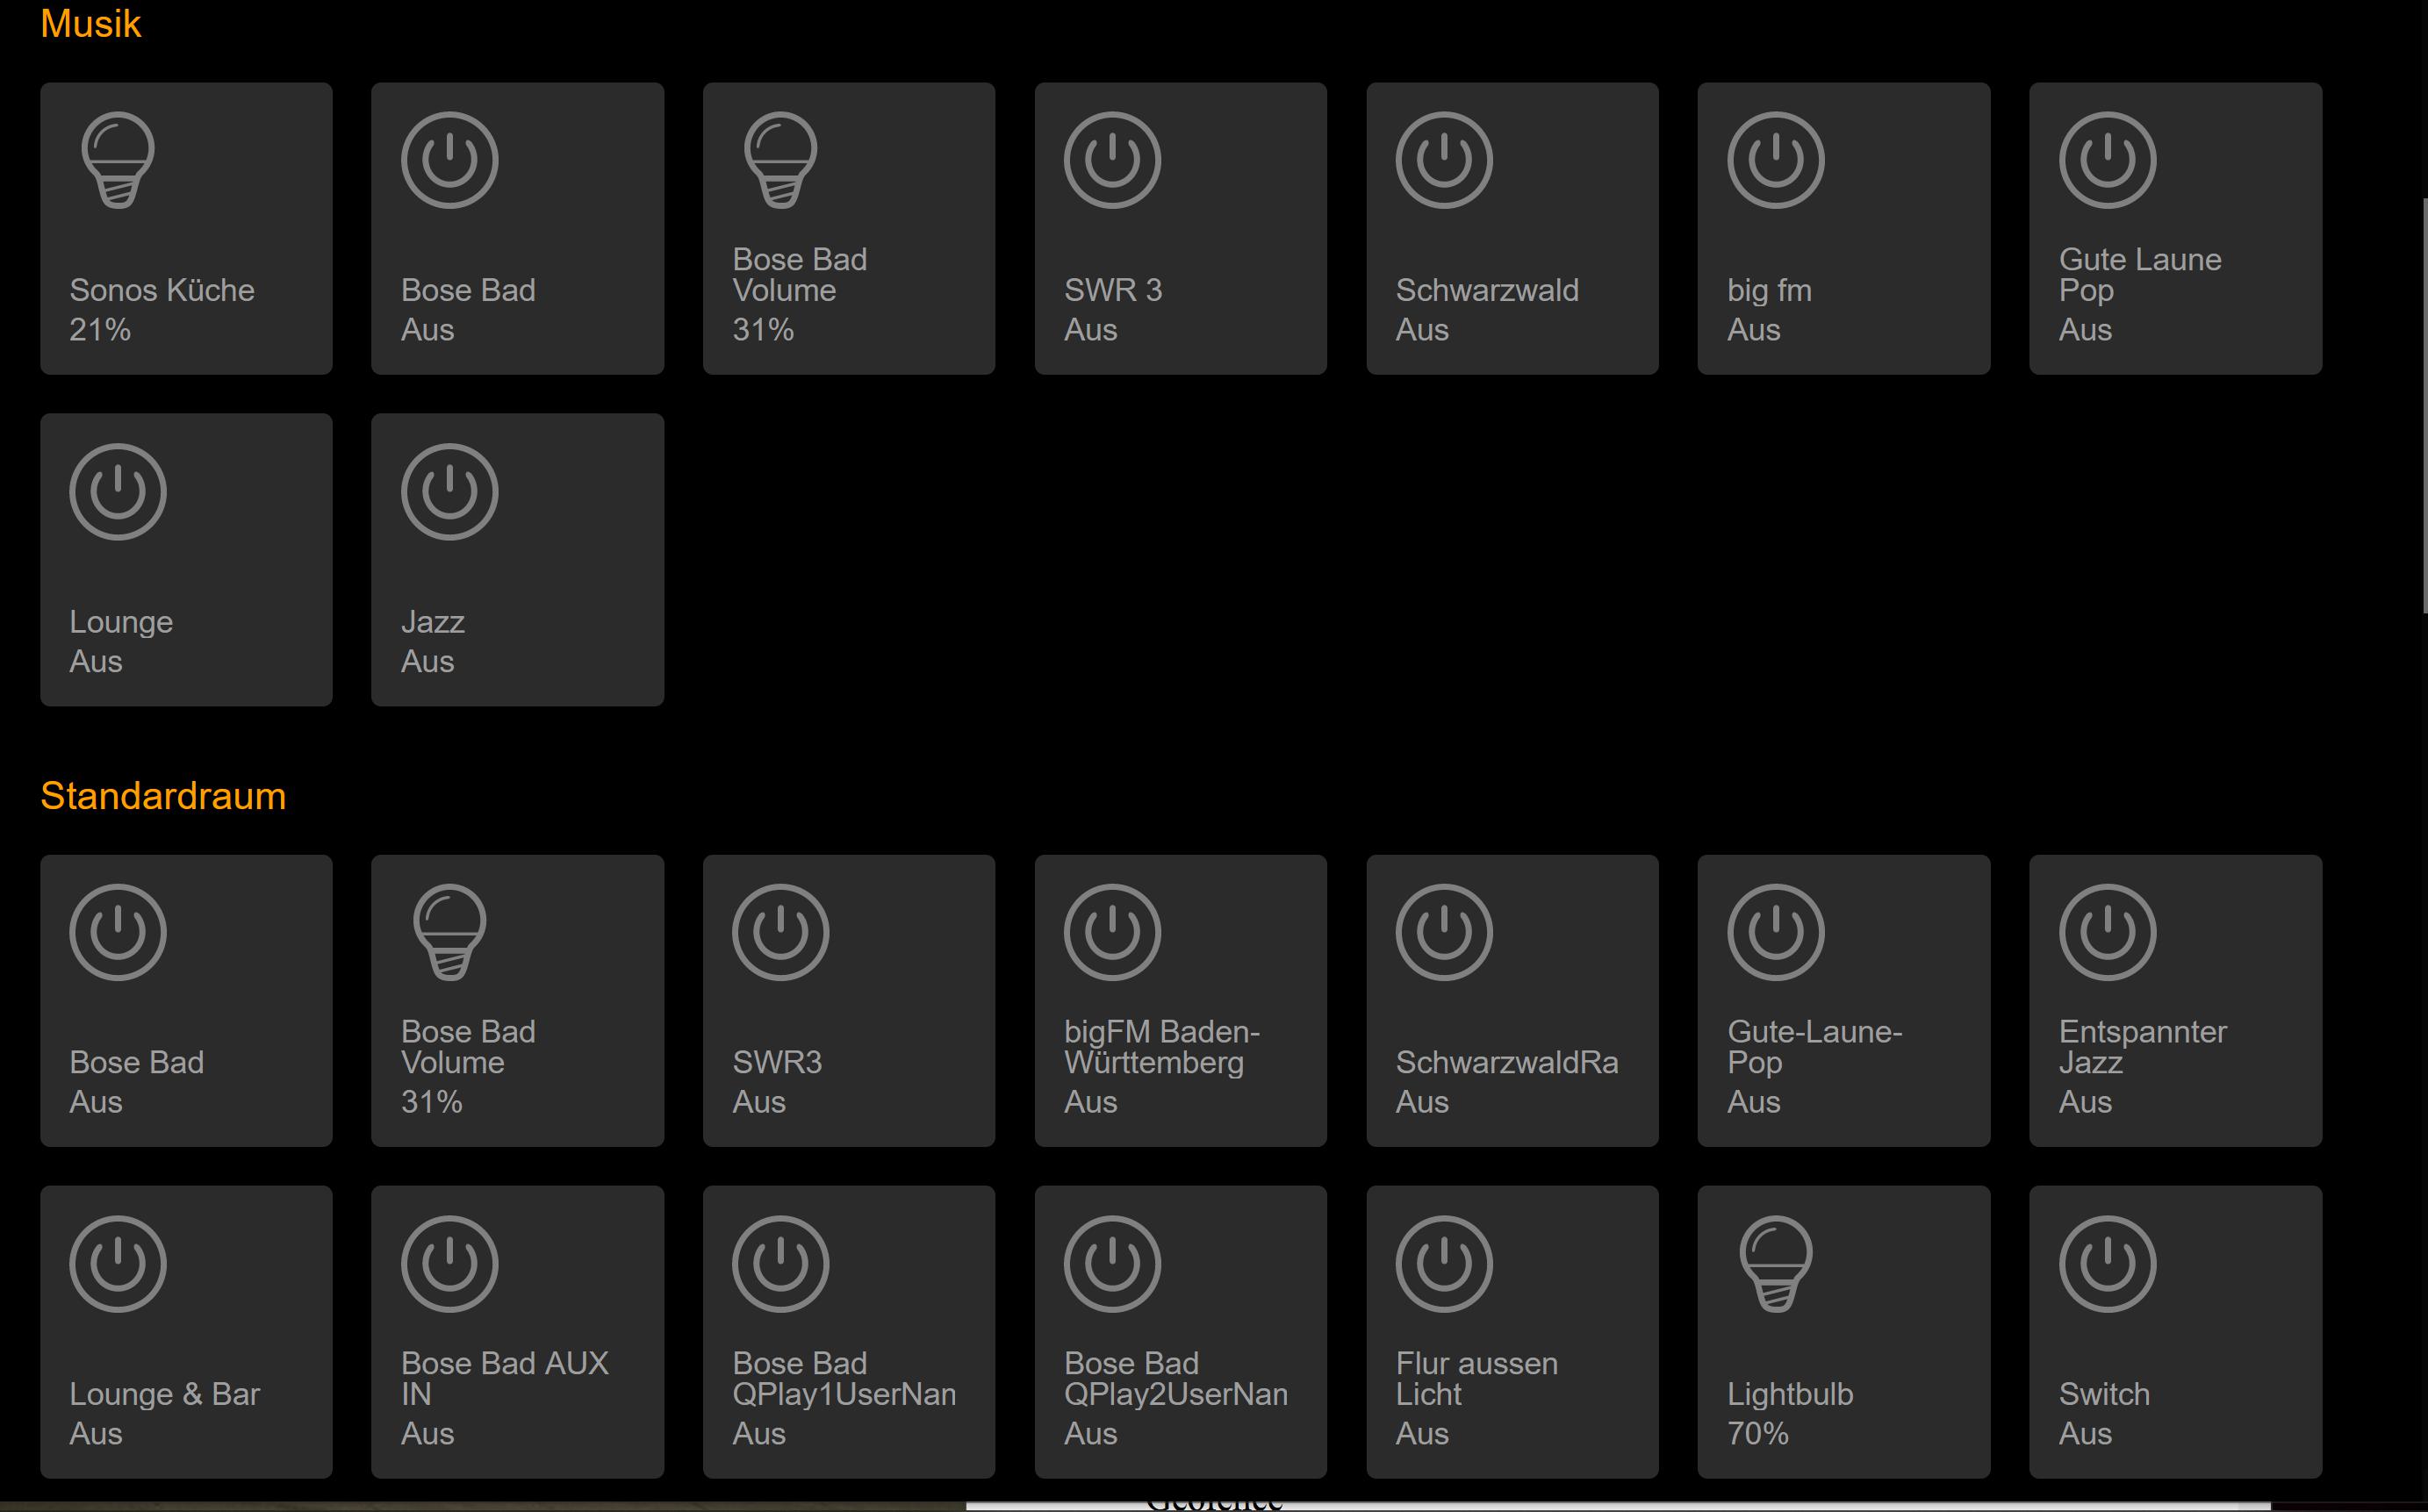The image size is (2428, 1512).
Task: Click the 70% Lightbulb bulb icon
Action: click(x=1775, y=1264)
